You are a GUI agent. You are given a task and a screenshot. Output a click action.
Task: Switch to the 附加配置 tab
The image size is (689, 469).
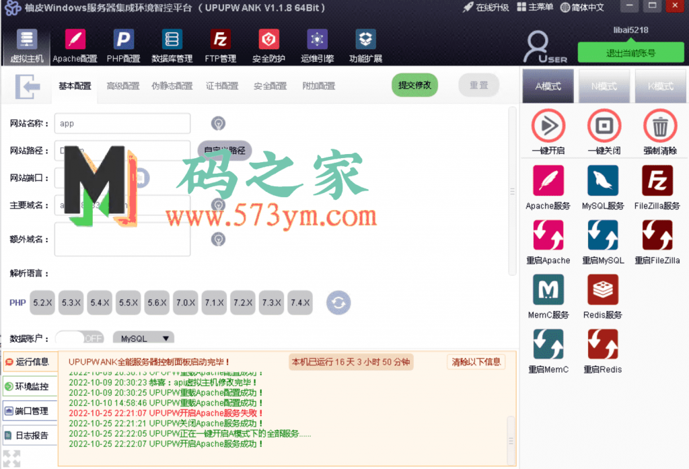click(x=318, y=85)
